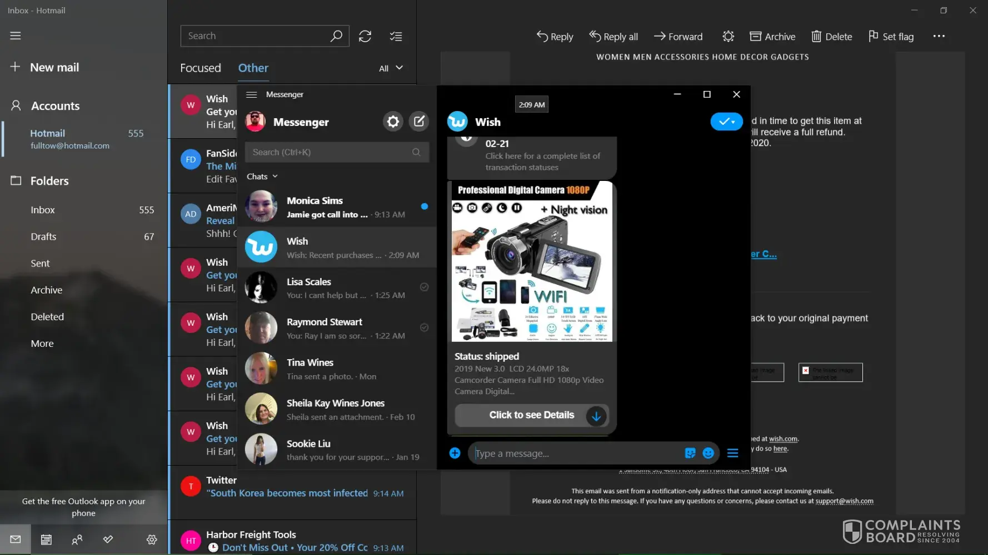988x555 pixels.
Task: Open Messenger settings gear icon
Action: click(393, 122)
